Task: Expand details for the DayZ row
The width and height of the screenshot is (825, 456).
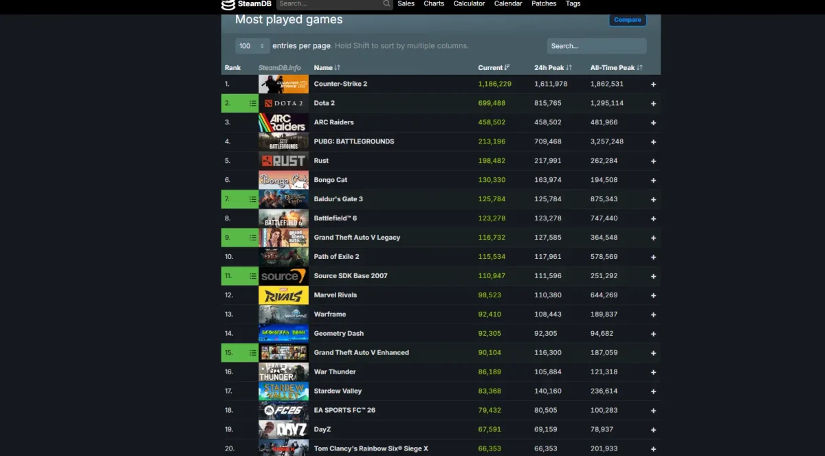Action: pyautogui.click(x=653, y=429)
